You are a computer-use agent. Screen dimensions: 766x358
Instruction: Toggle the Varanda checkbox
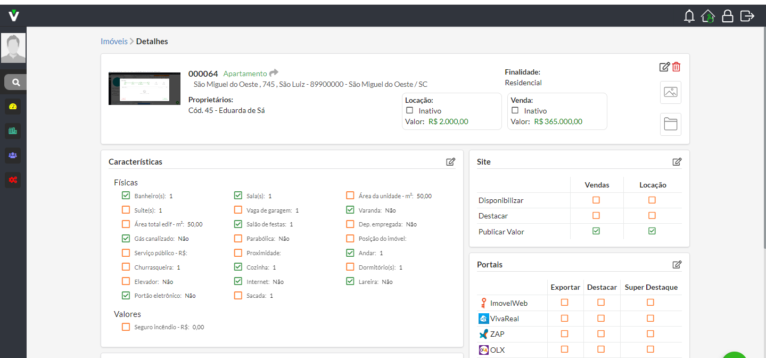[x=350, y=210]
